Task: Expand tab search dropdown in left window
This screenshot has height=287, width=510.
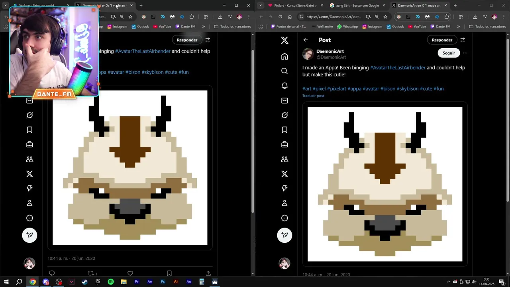Action: coord(5,6)
